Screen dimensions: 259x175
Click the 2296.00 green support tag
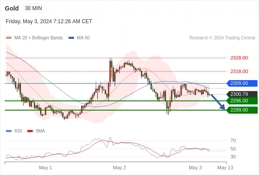coord(242,101)
